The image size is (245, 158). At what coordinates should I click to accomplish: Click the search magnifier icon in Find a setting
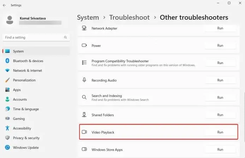coord(65,37)
